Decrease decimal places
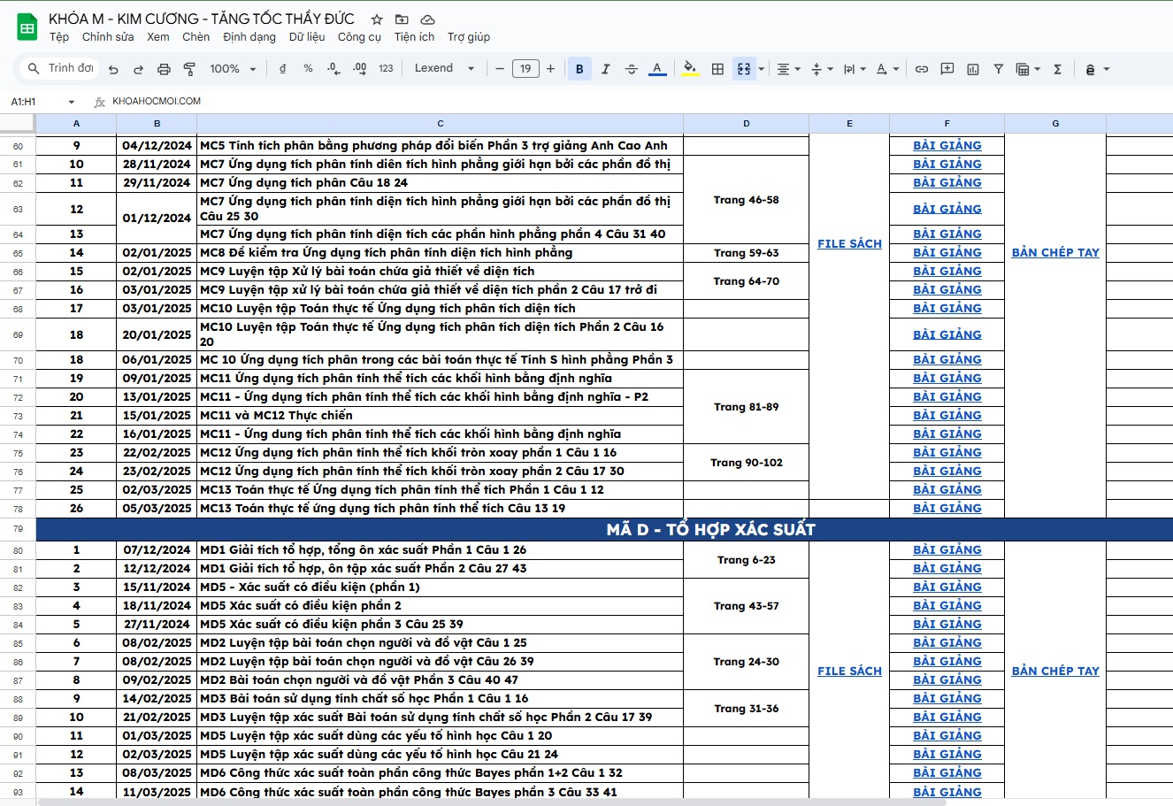1173x806 pixels. tap(333, 69)
